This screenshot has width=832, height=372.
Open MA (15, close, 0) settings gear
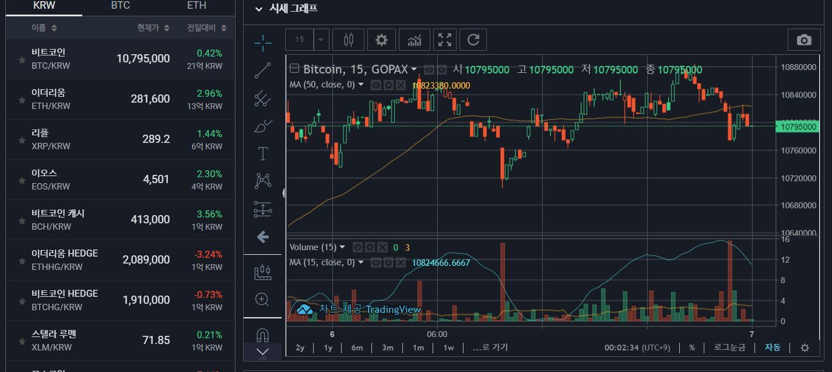click(x=388, y=263)
